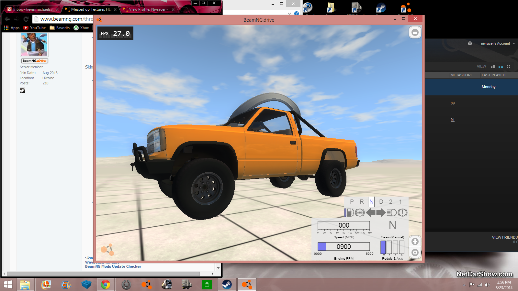Click the left turn signal arrow

[371, 212]
